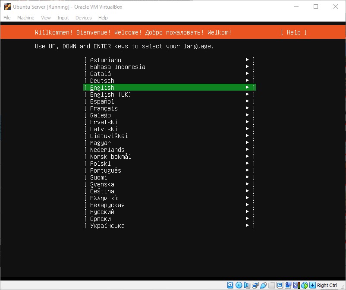Image resolution: width=346 pixels, height=290 pixels.
Task: Select Čeština language
Action: coord(169,191)
